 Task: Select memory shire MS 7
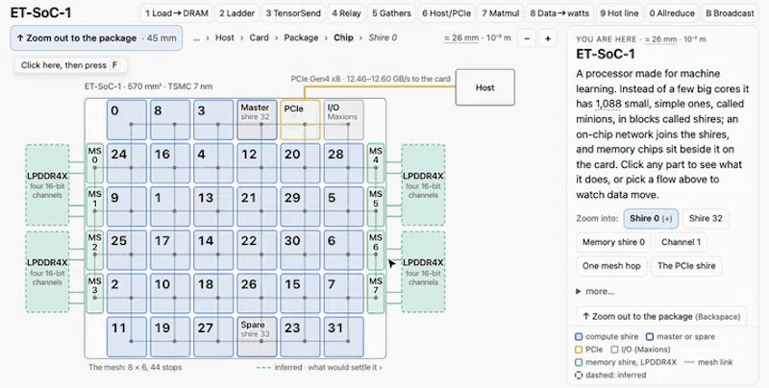[376, 294]
